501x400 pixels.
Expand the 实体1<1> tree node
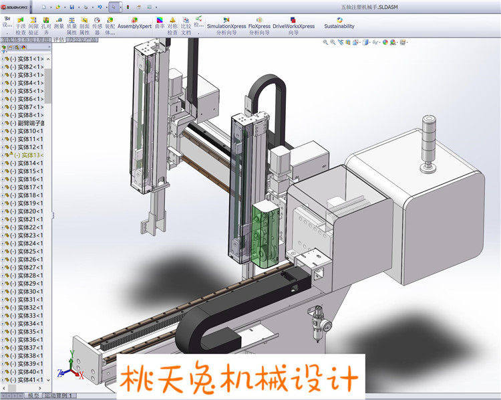pyautogui.click(x=2, y=59)
